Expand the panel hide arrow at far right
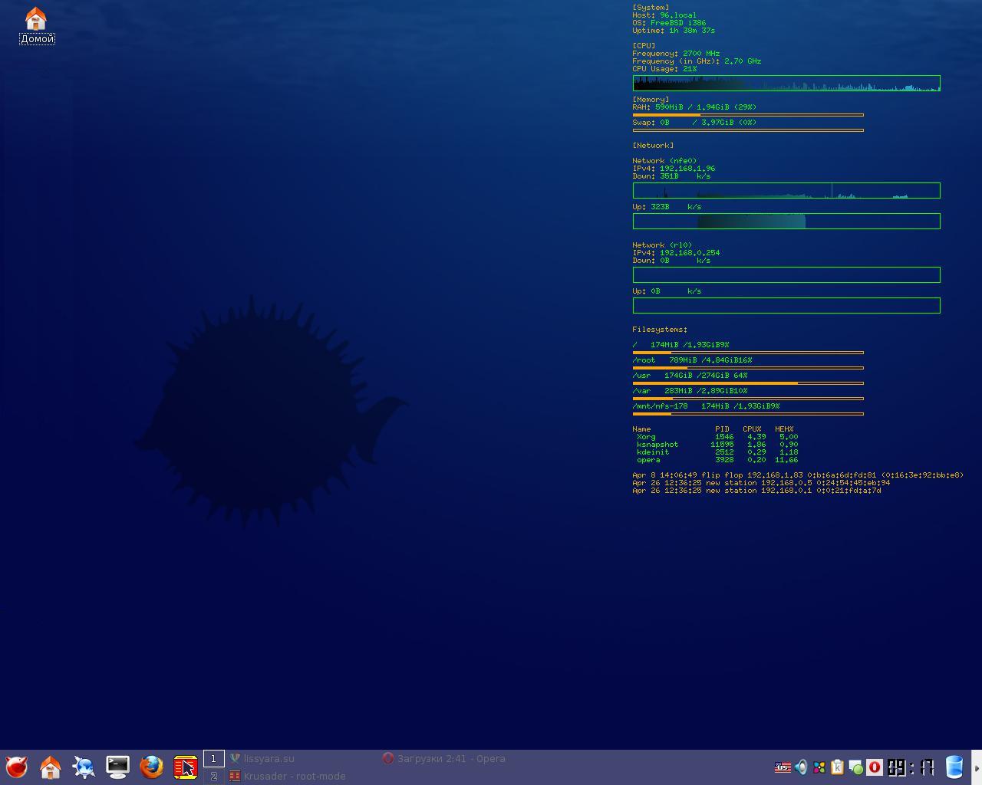The width and height of the screenshot is (982, 785). [977, 767]
